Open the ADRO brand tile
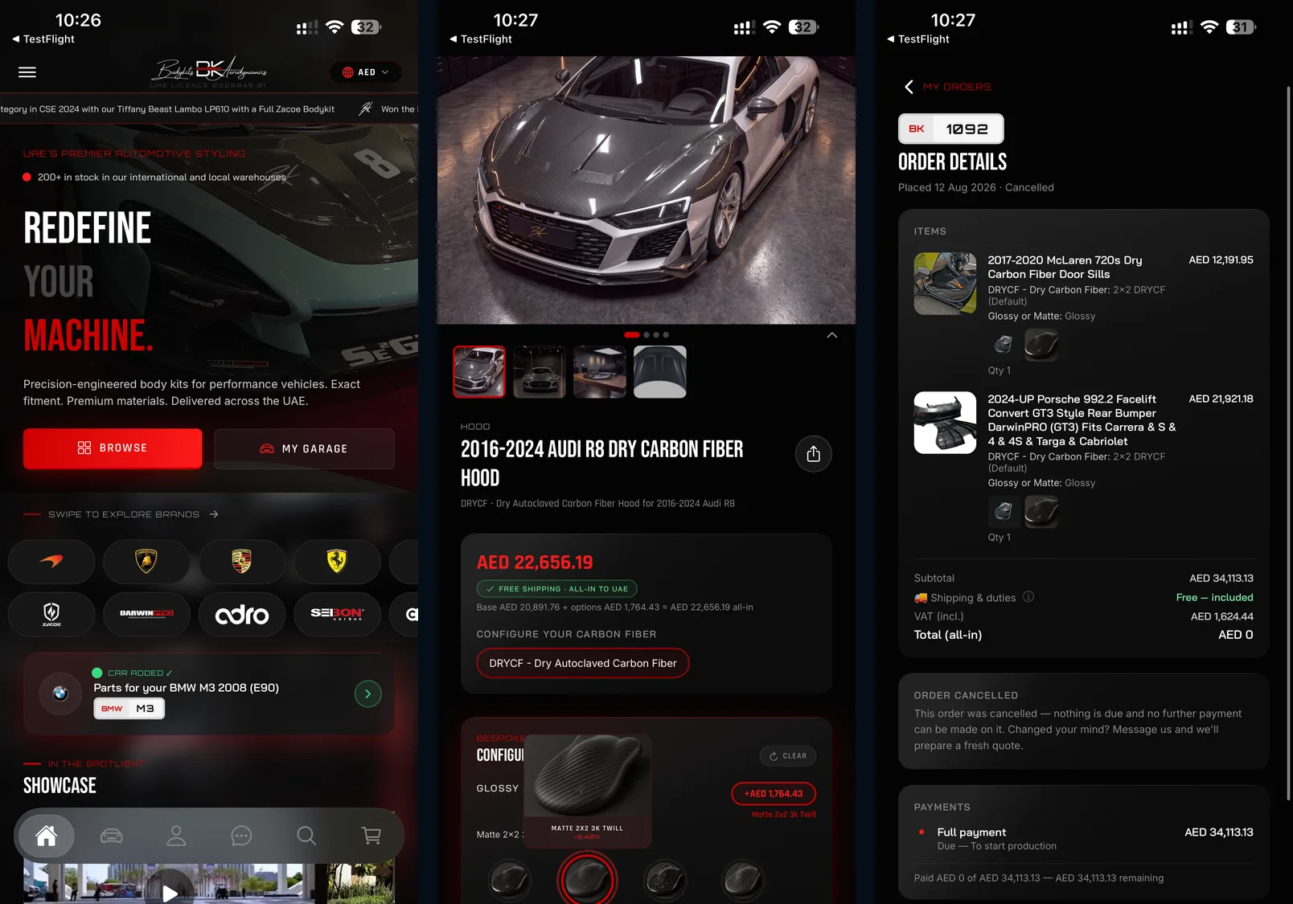Image resolution: width=1293 pixels, height=904 pixels. (242, 615)
